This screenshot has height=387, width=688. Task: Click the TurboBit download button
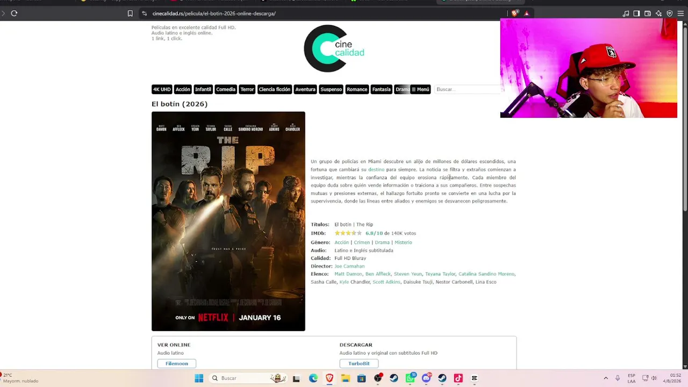click(x=359, y=364)
